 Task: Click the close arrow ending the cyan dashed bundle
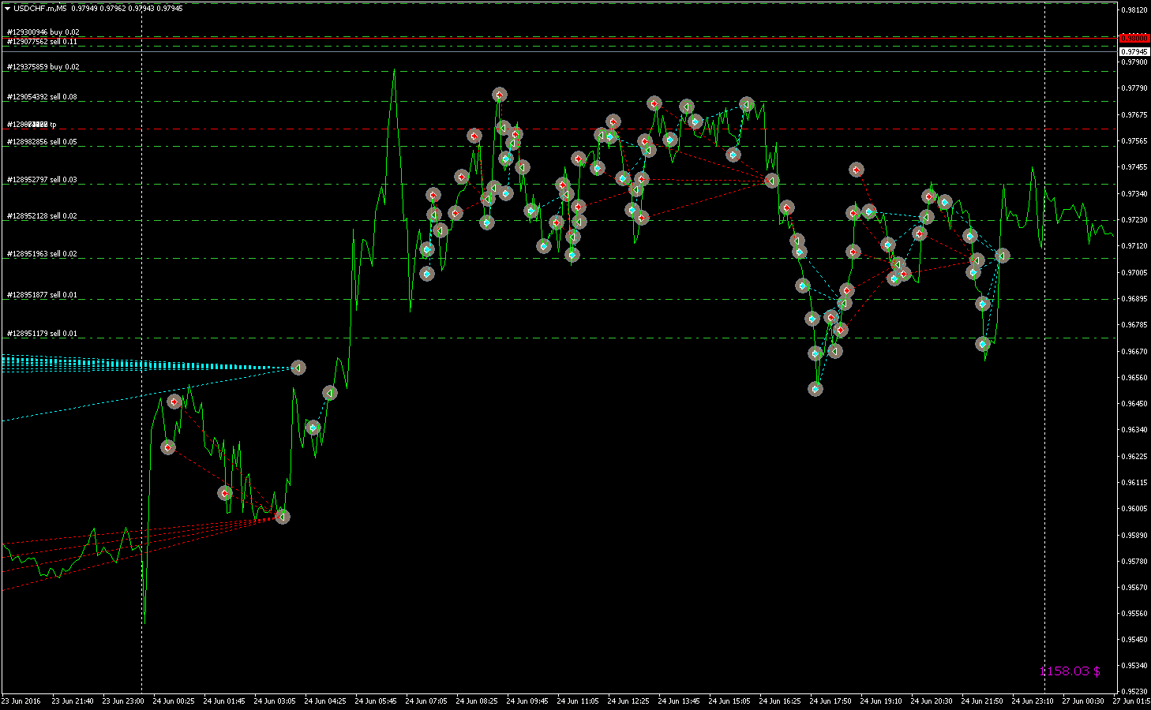298,368
